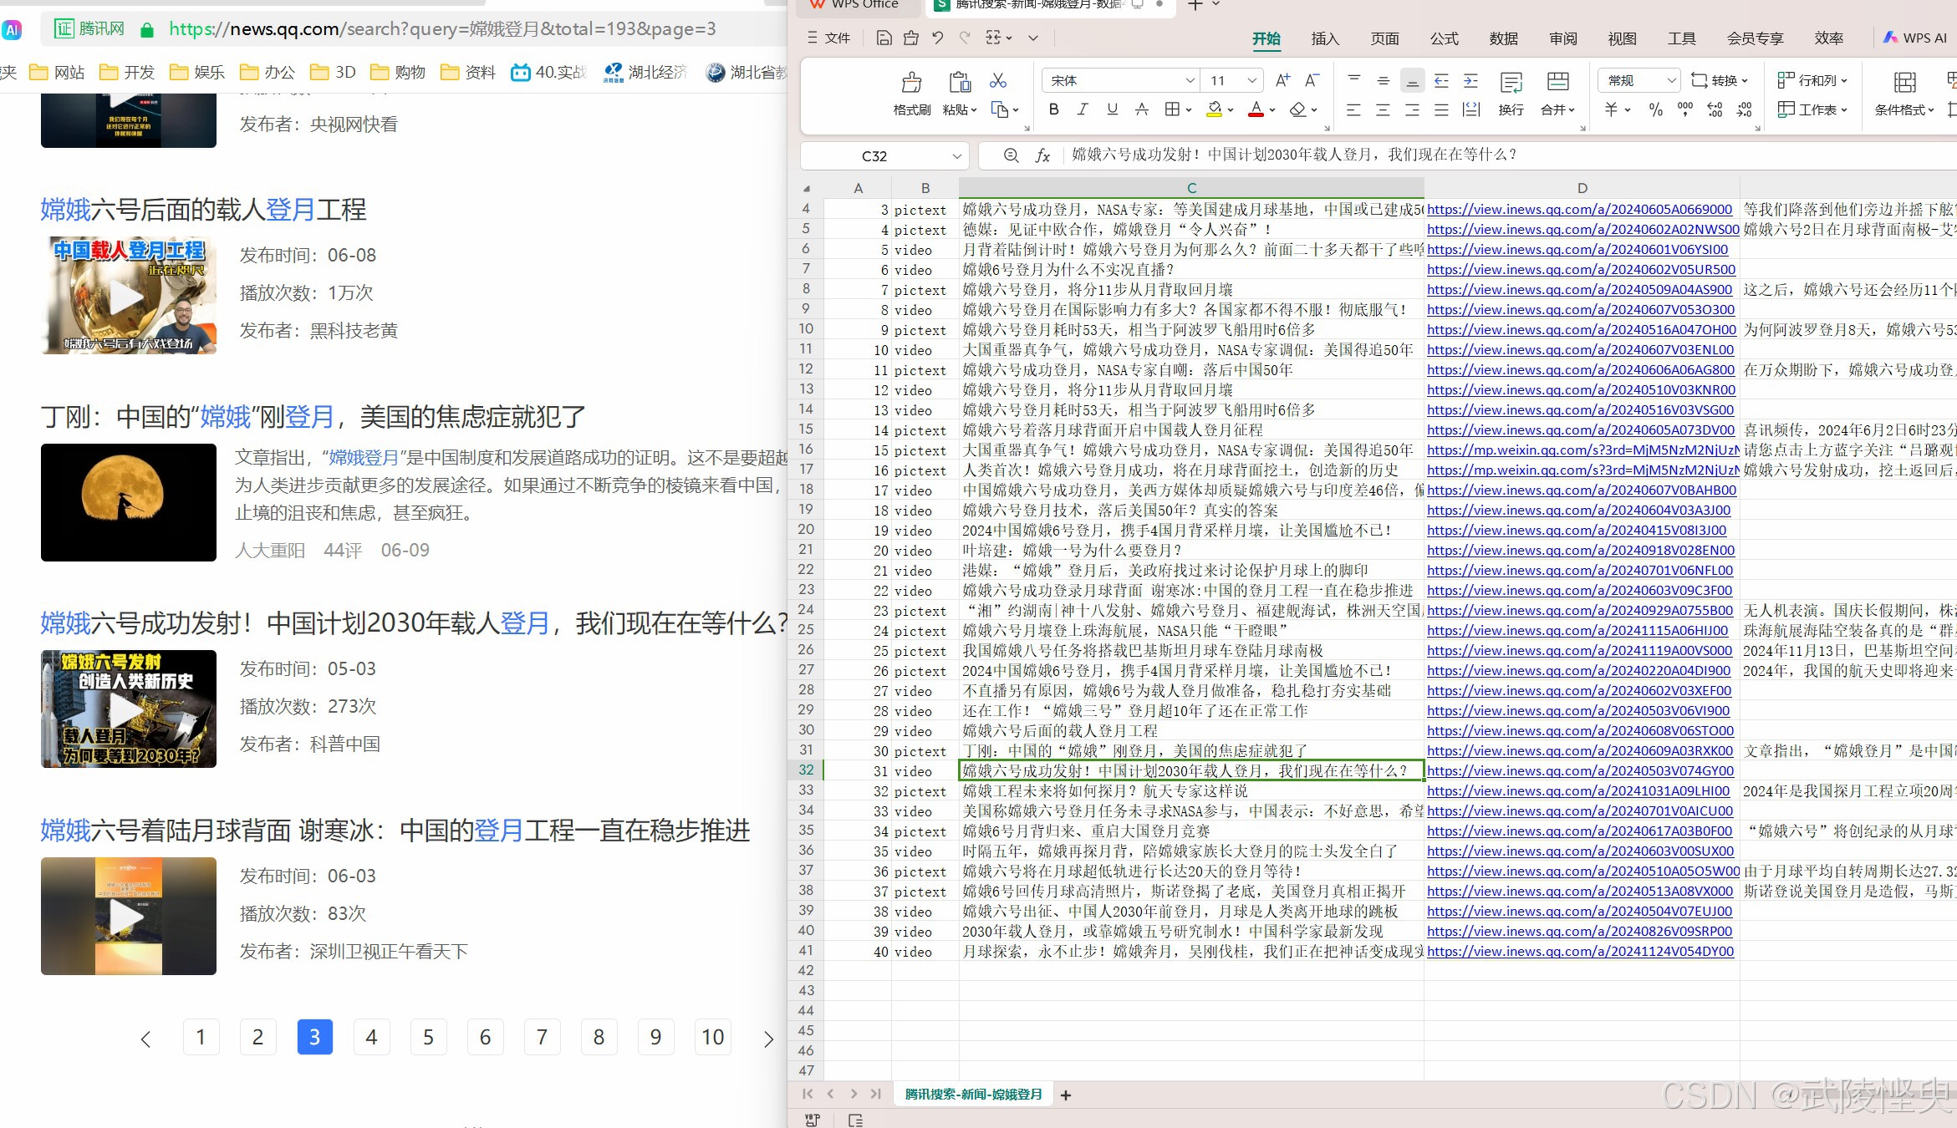Open the 宋体 font name dropdown
This screenshot has height=1128, width=1957.
click(1190, 80)
